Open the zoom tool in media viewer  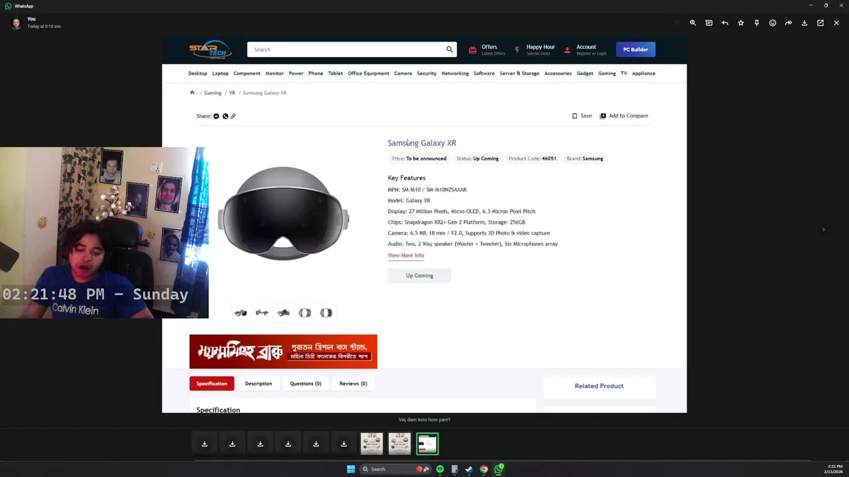(x=692, y=23)
